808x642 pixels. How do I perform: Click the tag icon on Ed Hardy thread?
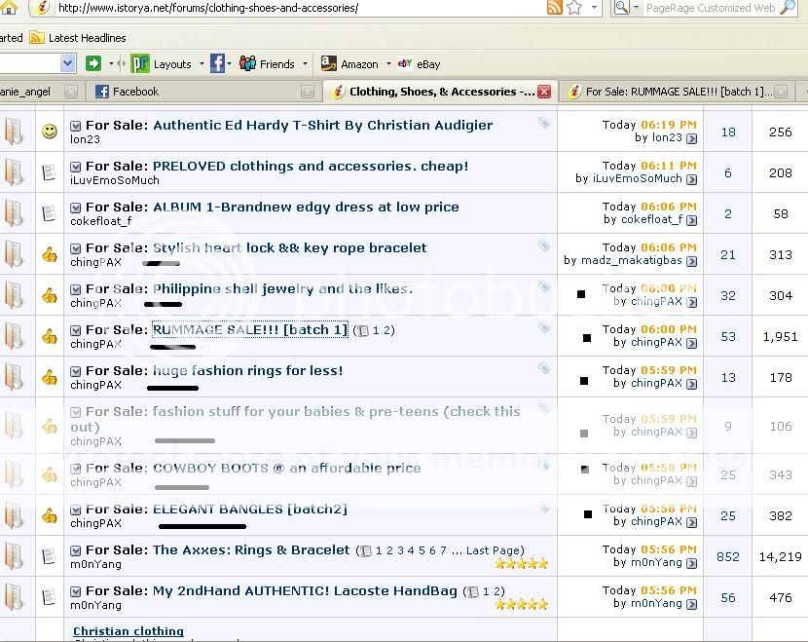544,124
